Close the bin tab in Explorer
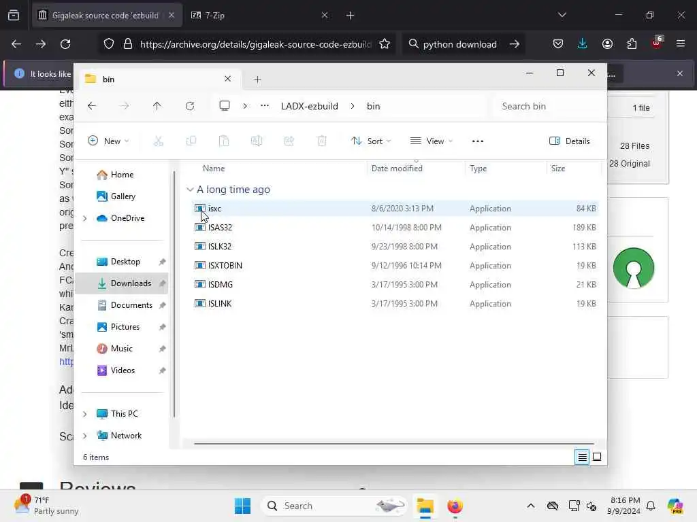697x522 pixels. point(227,79)
